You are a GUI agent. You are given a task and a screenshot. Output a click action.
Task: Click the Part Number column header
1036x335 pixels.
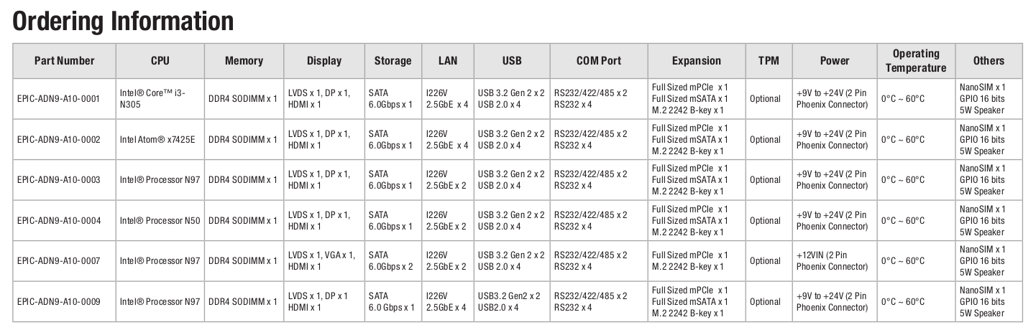(64, 61)
